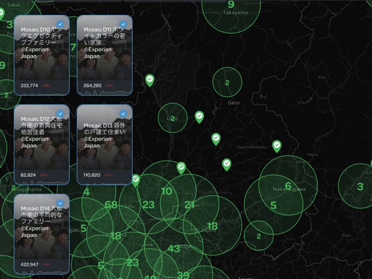Click the 82,824 count on the D12 card
The height and width of the screenshot is (279, 372).
pos(28,175)
